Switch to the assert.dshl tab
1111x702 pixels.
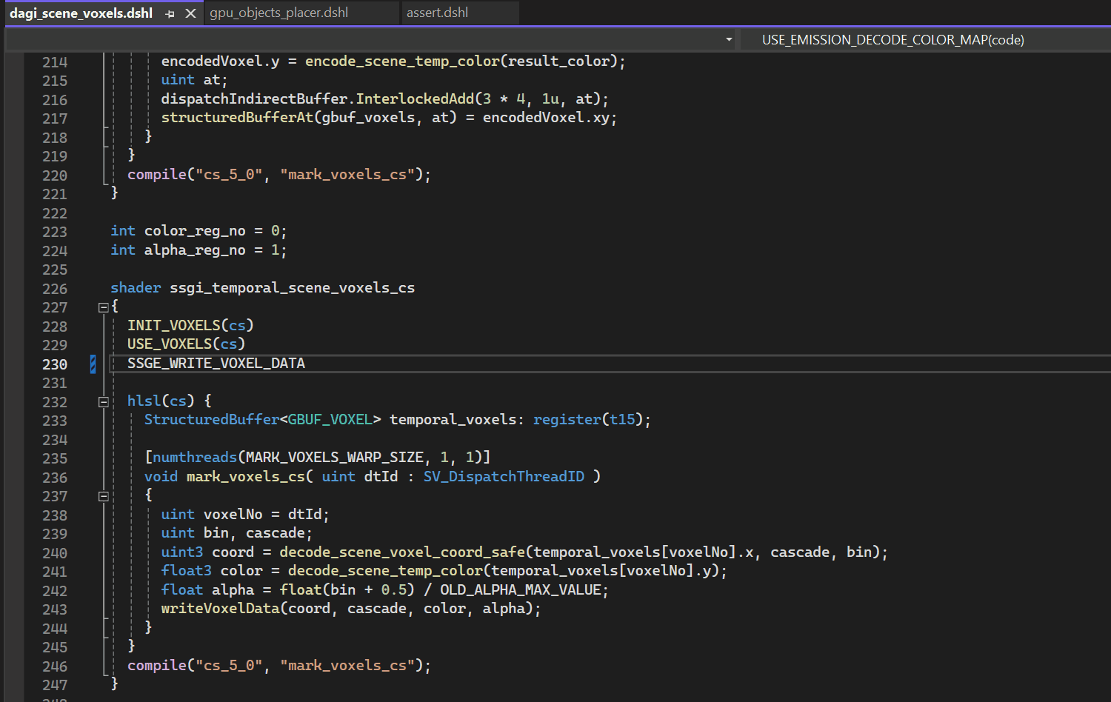pyautogui.click(x=437, y=13)
